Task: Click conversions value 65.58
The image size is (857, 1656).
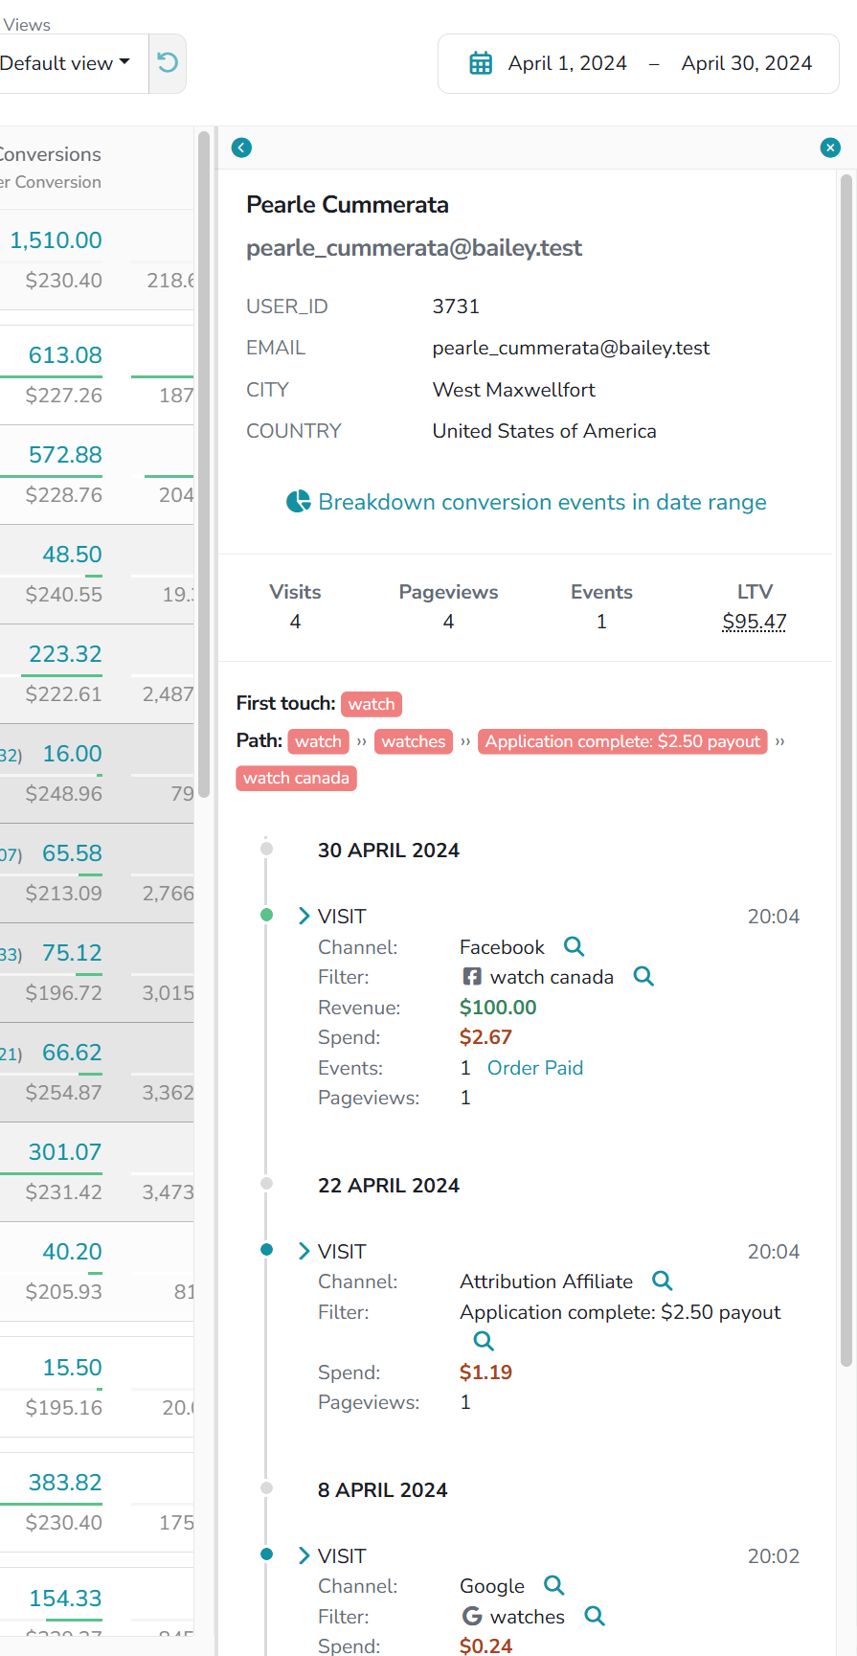Action: [72, 853]
